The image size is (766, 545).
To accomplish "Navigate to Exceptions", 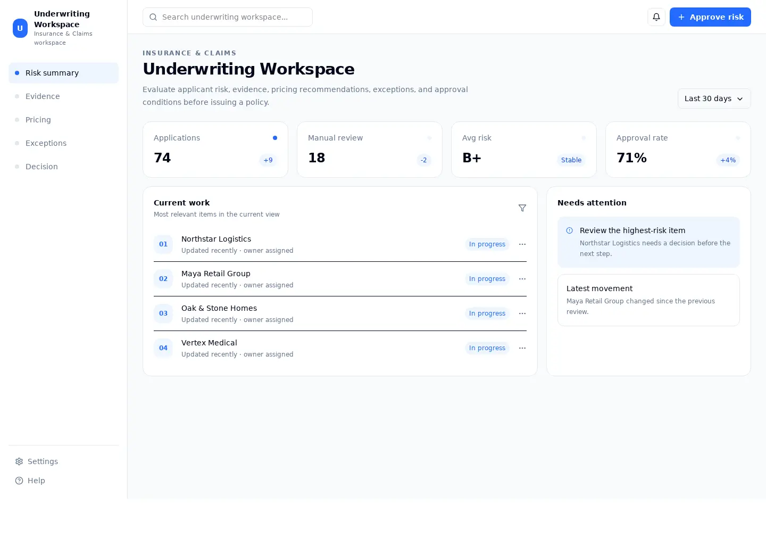I will [x=63, y=143].
